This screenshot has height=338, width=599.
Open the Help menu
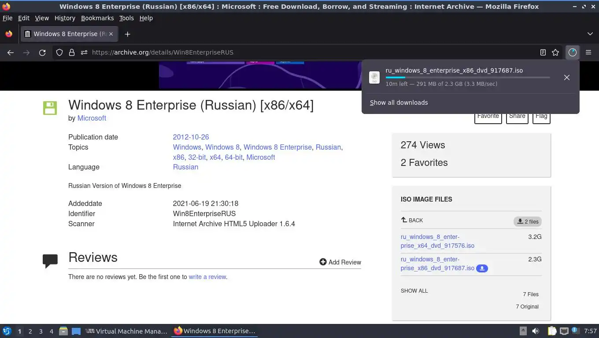(146, 18)
